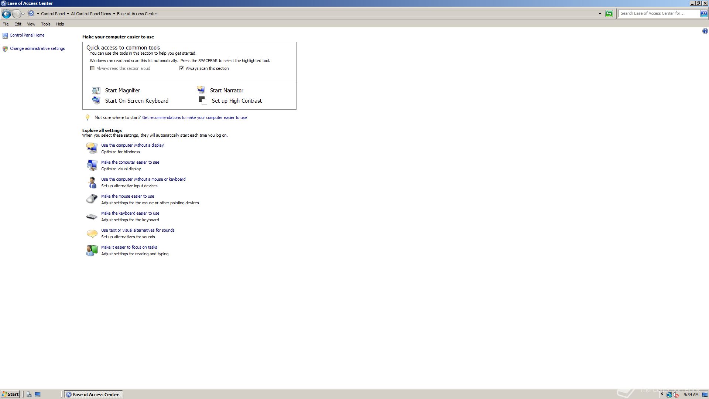709x399 pixels.
Task: Click the Narrator icon
Action: click(201, 90)
